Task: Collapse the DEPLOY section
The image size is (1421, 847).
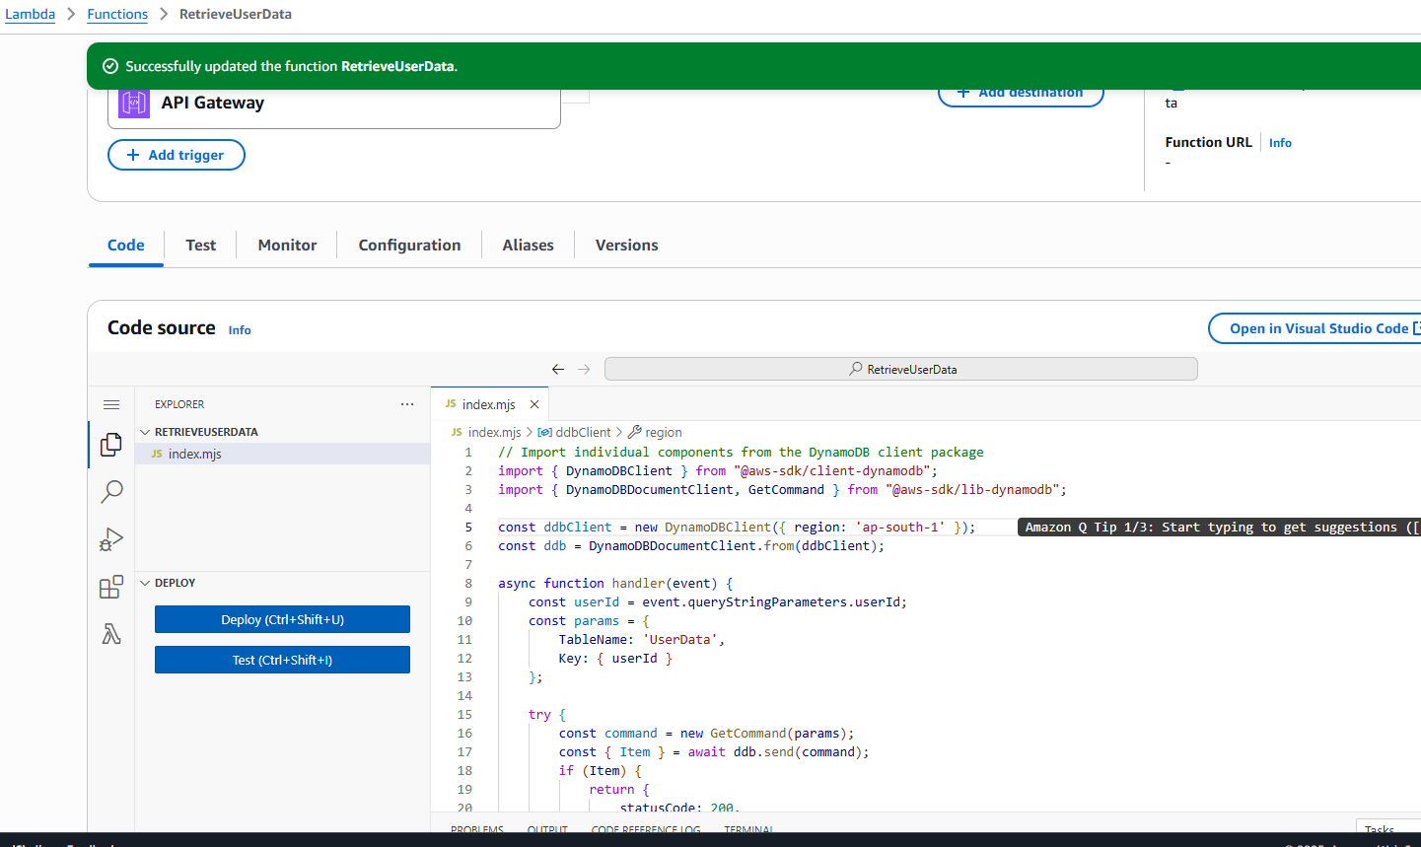Action: coord(145,583)
